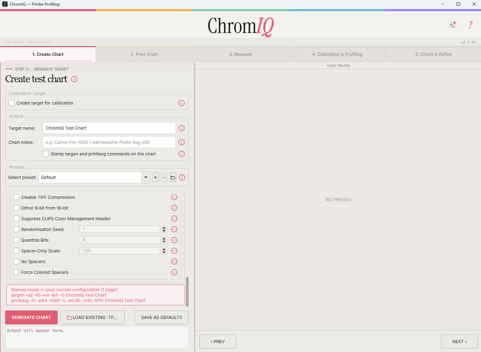The height and width of the screenshot is (352, 481).
Task: Open the help question mark icon
Action: [x=471, y=25]
